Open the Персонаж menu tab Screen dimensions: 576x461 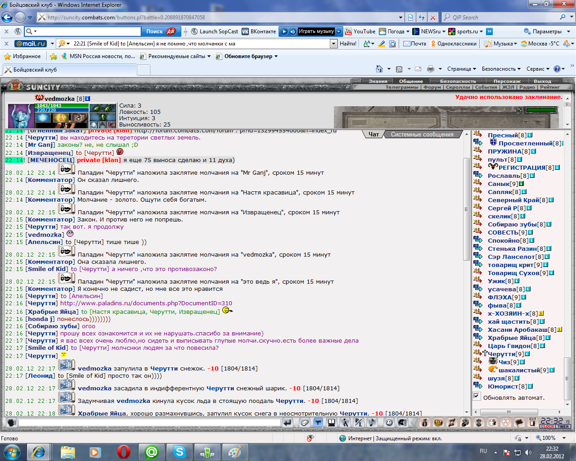pyautogui.click(x=507, y=81)
